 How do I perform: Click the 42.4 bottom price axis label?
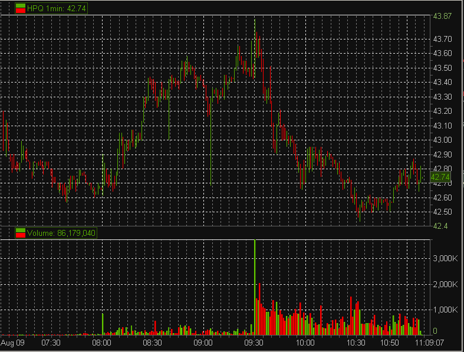click(x=440, y=226)
